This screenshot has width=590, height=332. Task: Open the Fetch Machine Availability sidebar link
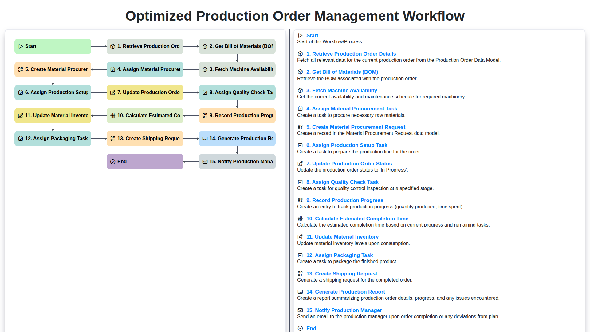point(342,90)
